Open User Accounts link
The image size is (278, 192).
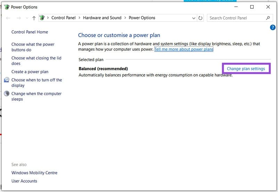(24, 181)
